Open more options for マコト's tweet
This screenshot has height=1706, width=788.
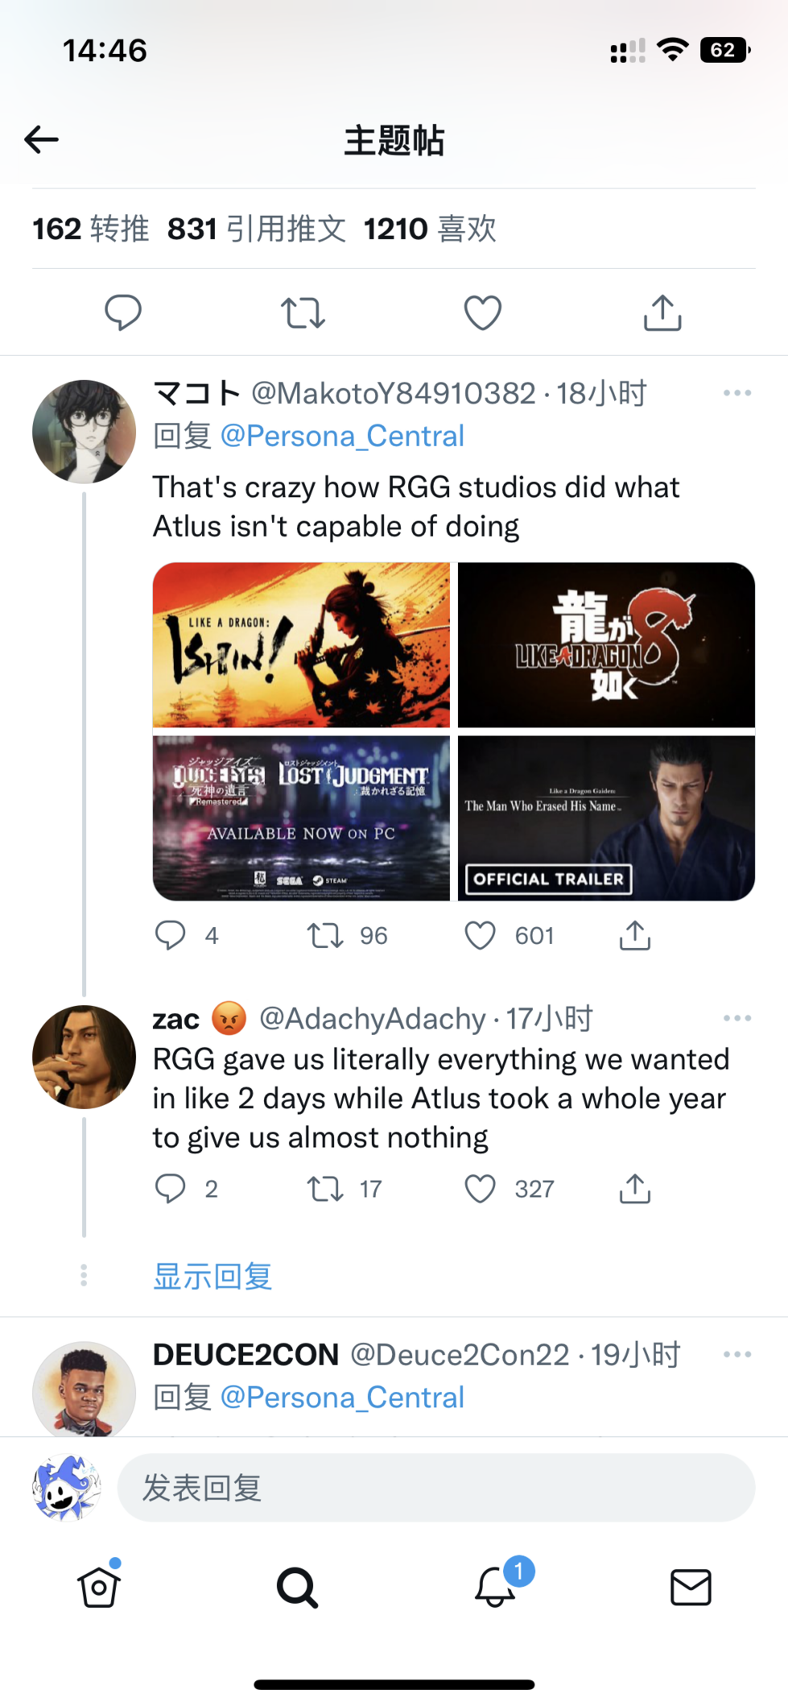click(736, 393)
